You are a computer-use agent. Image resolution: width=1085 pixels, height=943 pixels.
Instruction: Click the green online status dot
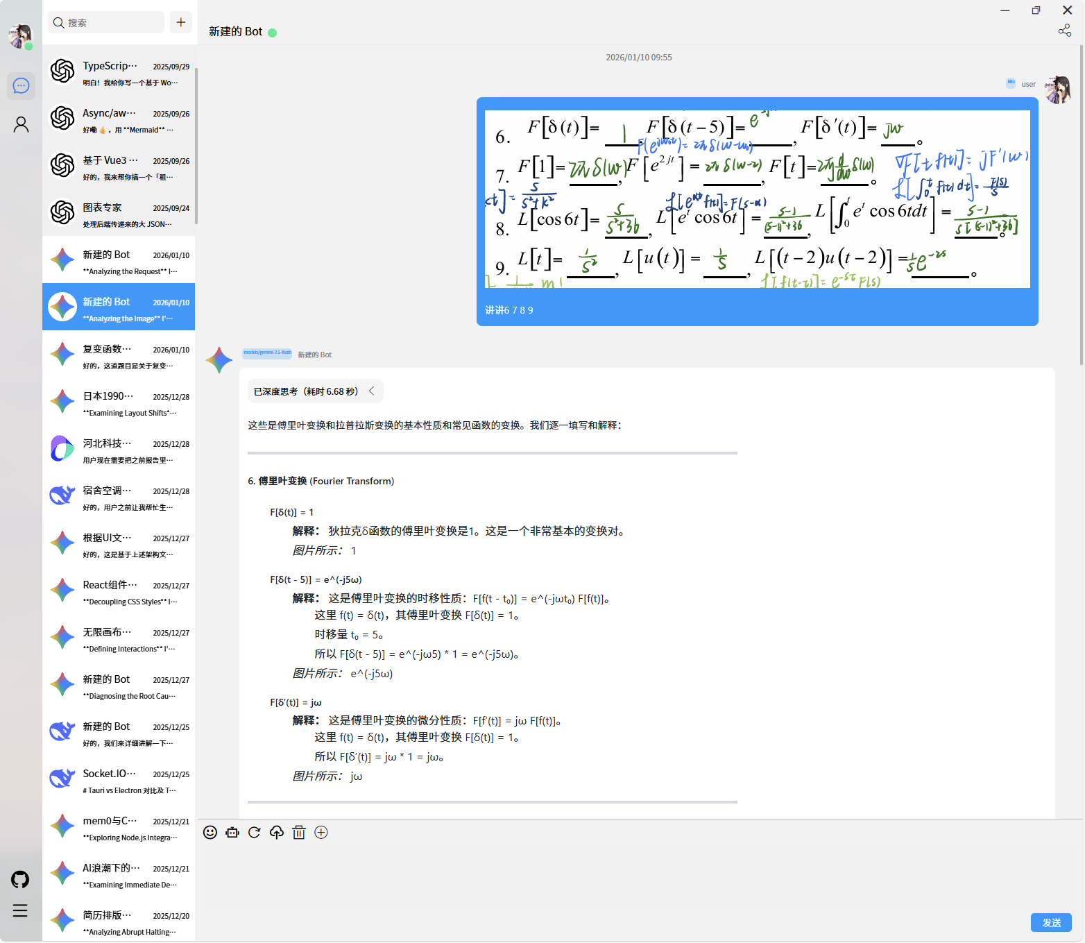272,33
